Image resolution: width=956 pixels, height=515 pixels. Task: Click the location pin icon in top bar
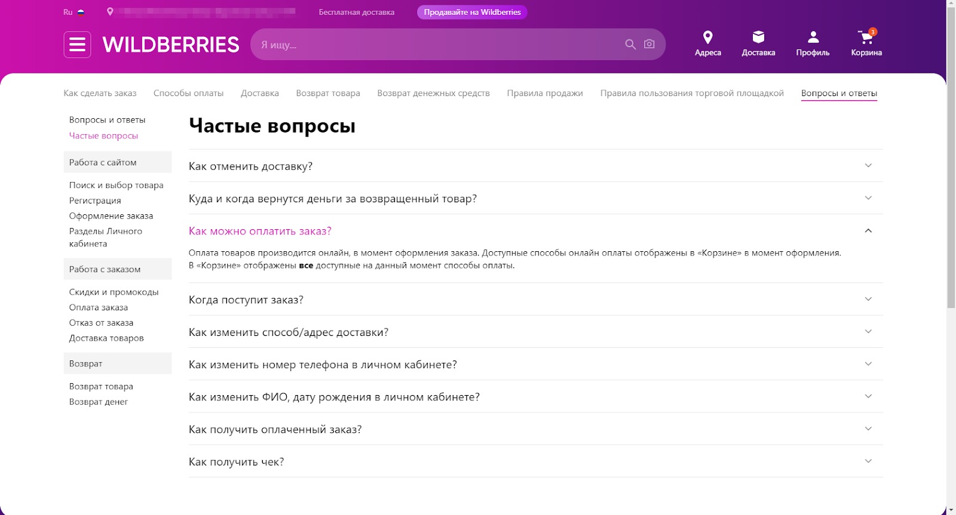(110, 11)
